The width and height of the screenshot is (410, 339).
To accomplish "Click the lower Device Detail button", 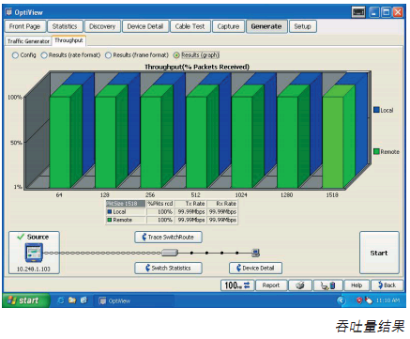I will tap(255, 269).
